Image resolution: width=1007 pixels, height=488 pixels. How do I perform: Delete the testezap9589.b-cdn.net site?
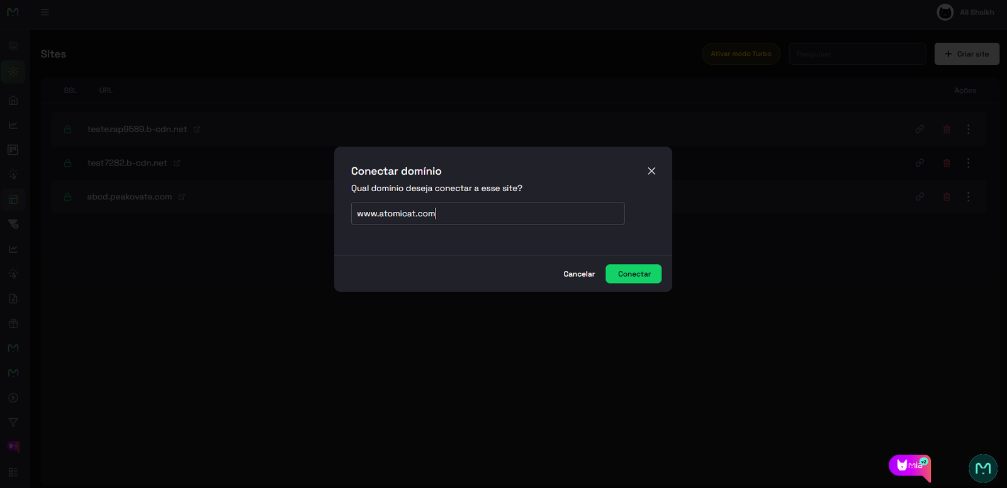947,129
